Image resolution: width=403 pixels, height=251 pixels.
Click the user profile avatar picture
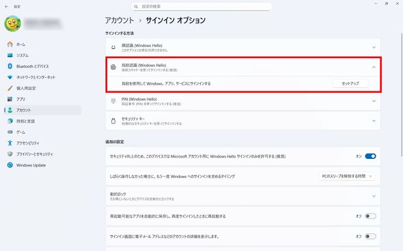coord(12,24)
